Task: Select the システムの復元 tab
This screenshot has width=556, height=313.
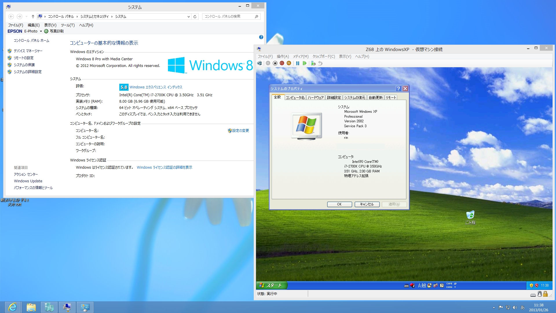Action: pos(354,98)
